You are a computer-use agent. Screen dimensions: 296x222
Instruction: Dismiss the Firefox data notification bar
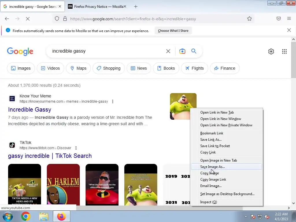click(x=289, y=30)
